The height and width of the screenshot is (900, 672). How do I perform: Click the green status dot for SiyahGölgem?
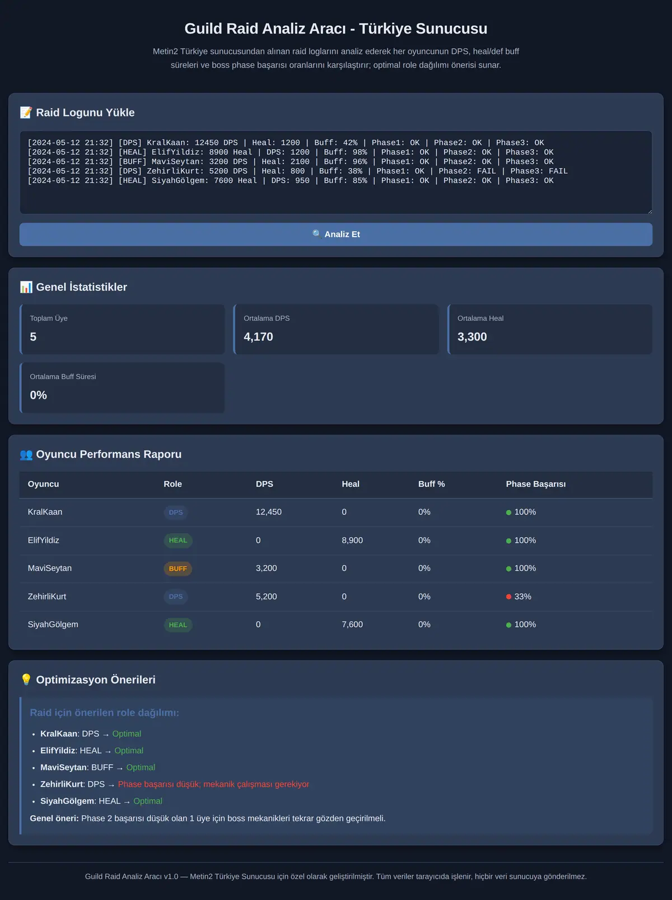click(x=508, y=625)
